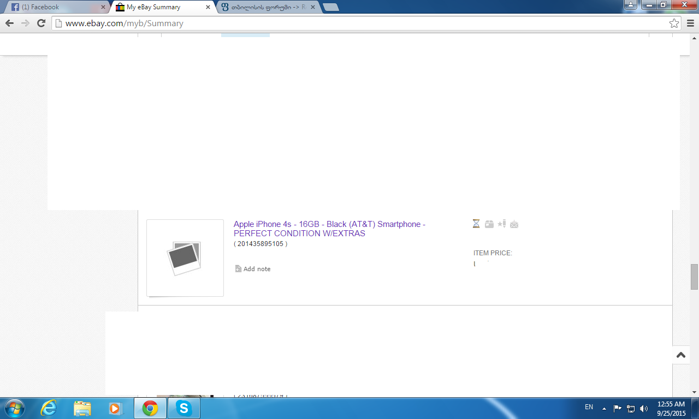Reload the eBay summary page
The image size is (699, 419).
pyautogui.click(x=41, y=23)
